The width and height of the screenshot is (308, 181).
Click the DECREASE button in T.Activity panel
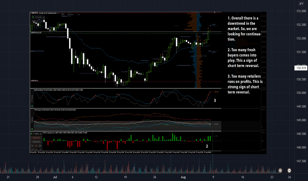tap(36, 142)
